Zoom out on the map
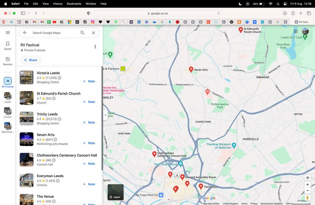 click(x=307, y=190)
